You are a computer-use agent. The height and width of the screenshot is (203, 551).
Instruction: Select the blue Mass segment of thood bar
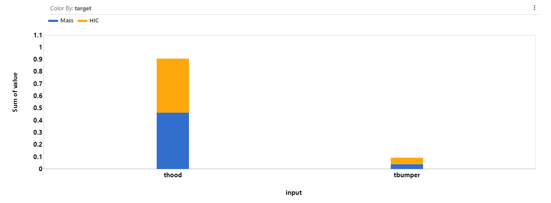pos(173,141)
